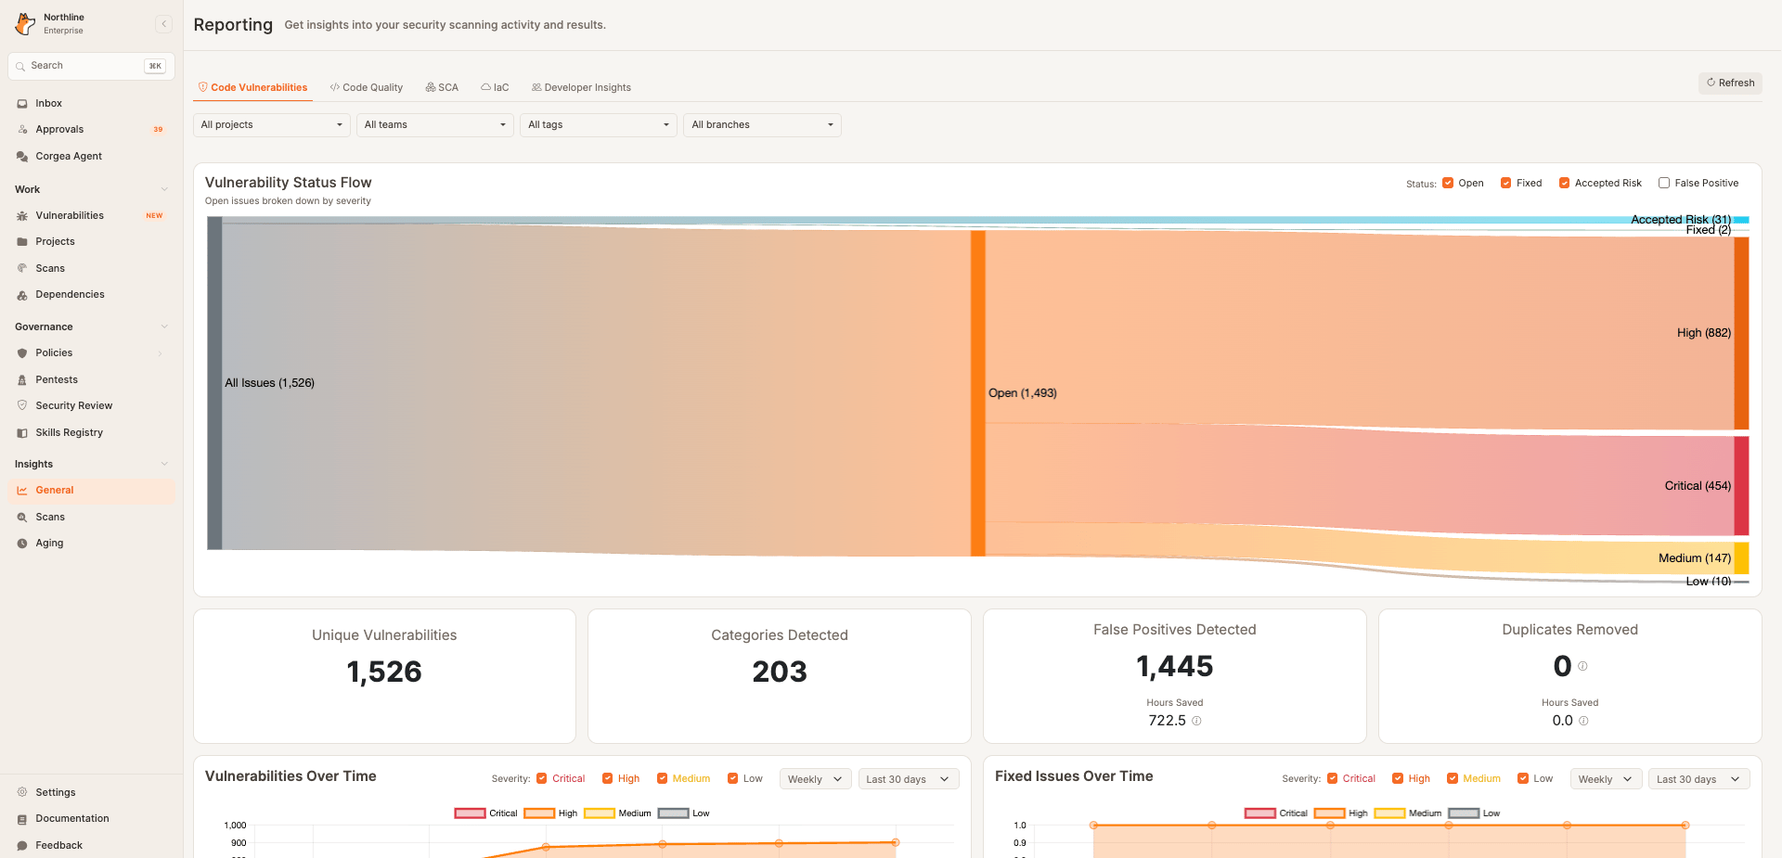Click the Inbox icon in sidebar
The image size is (1782, 858).
tap(22, 104)
